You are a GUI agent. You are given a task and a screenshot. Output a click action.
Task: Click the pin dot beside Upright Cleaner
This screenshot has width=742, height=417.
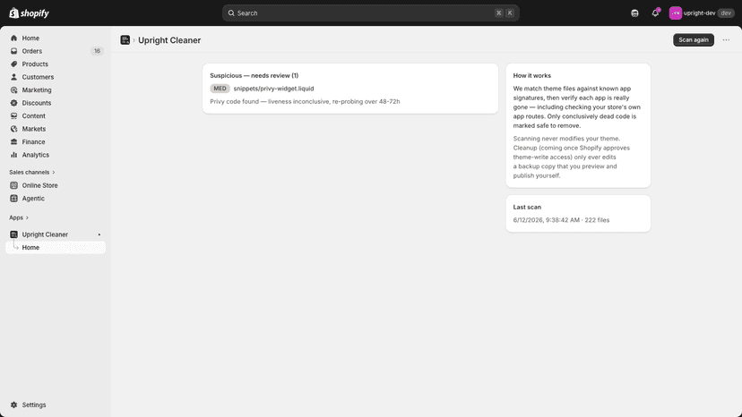(99, 234)
